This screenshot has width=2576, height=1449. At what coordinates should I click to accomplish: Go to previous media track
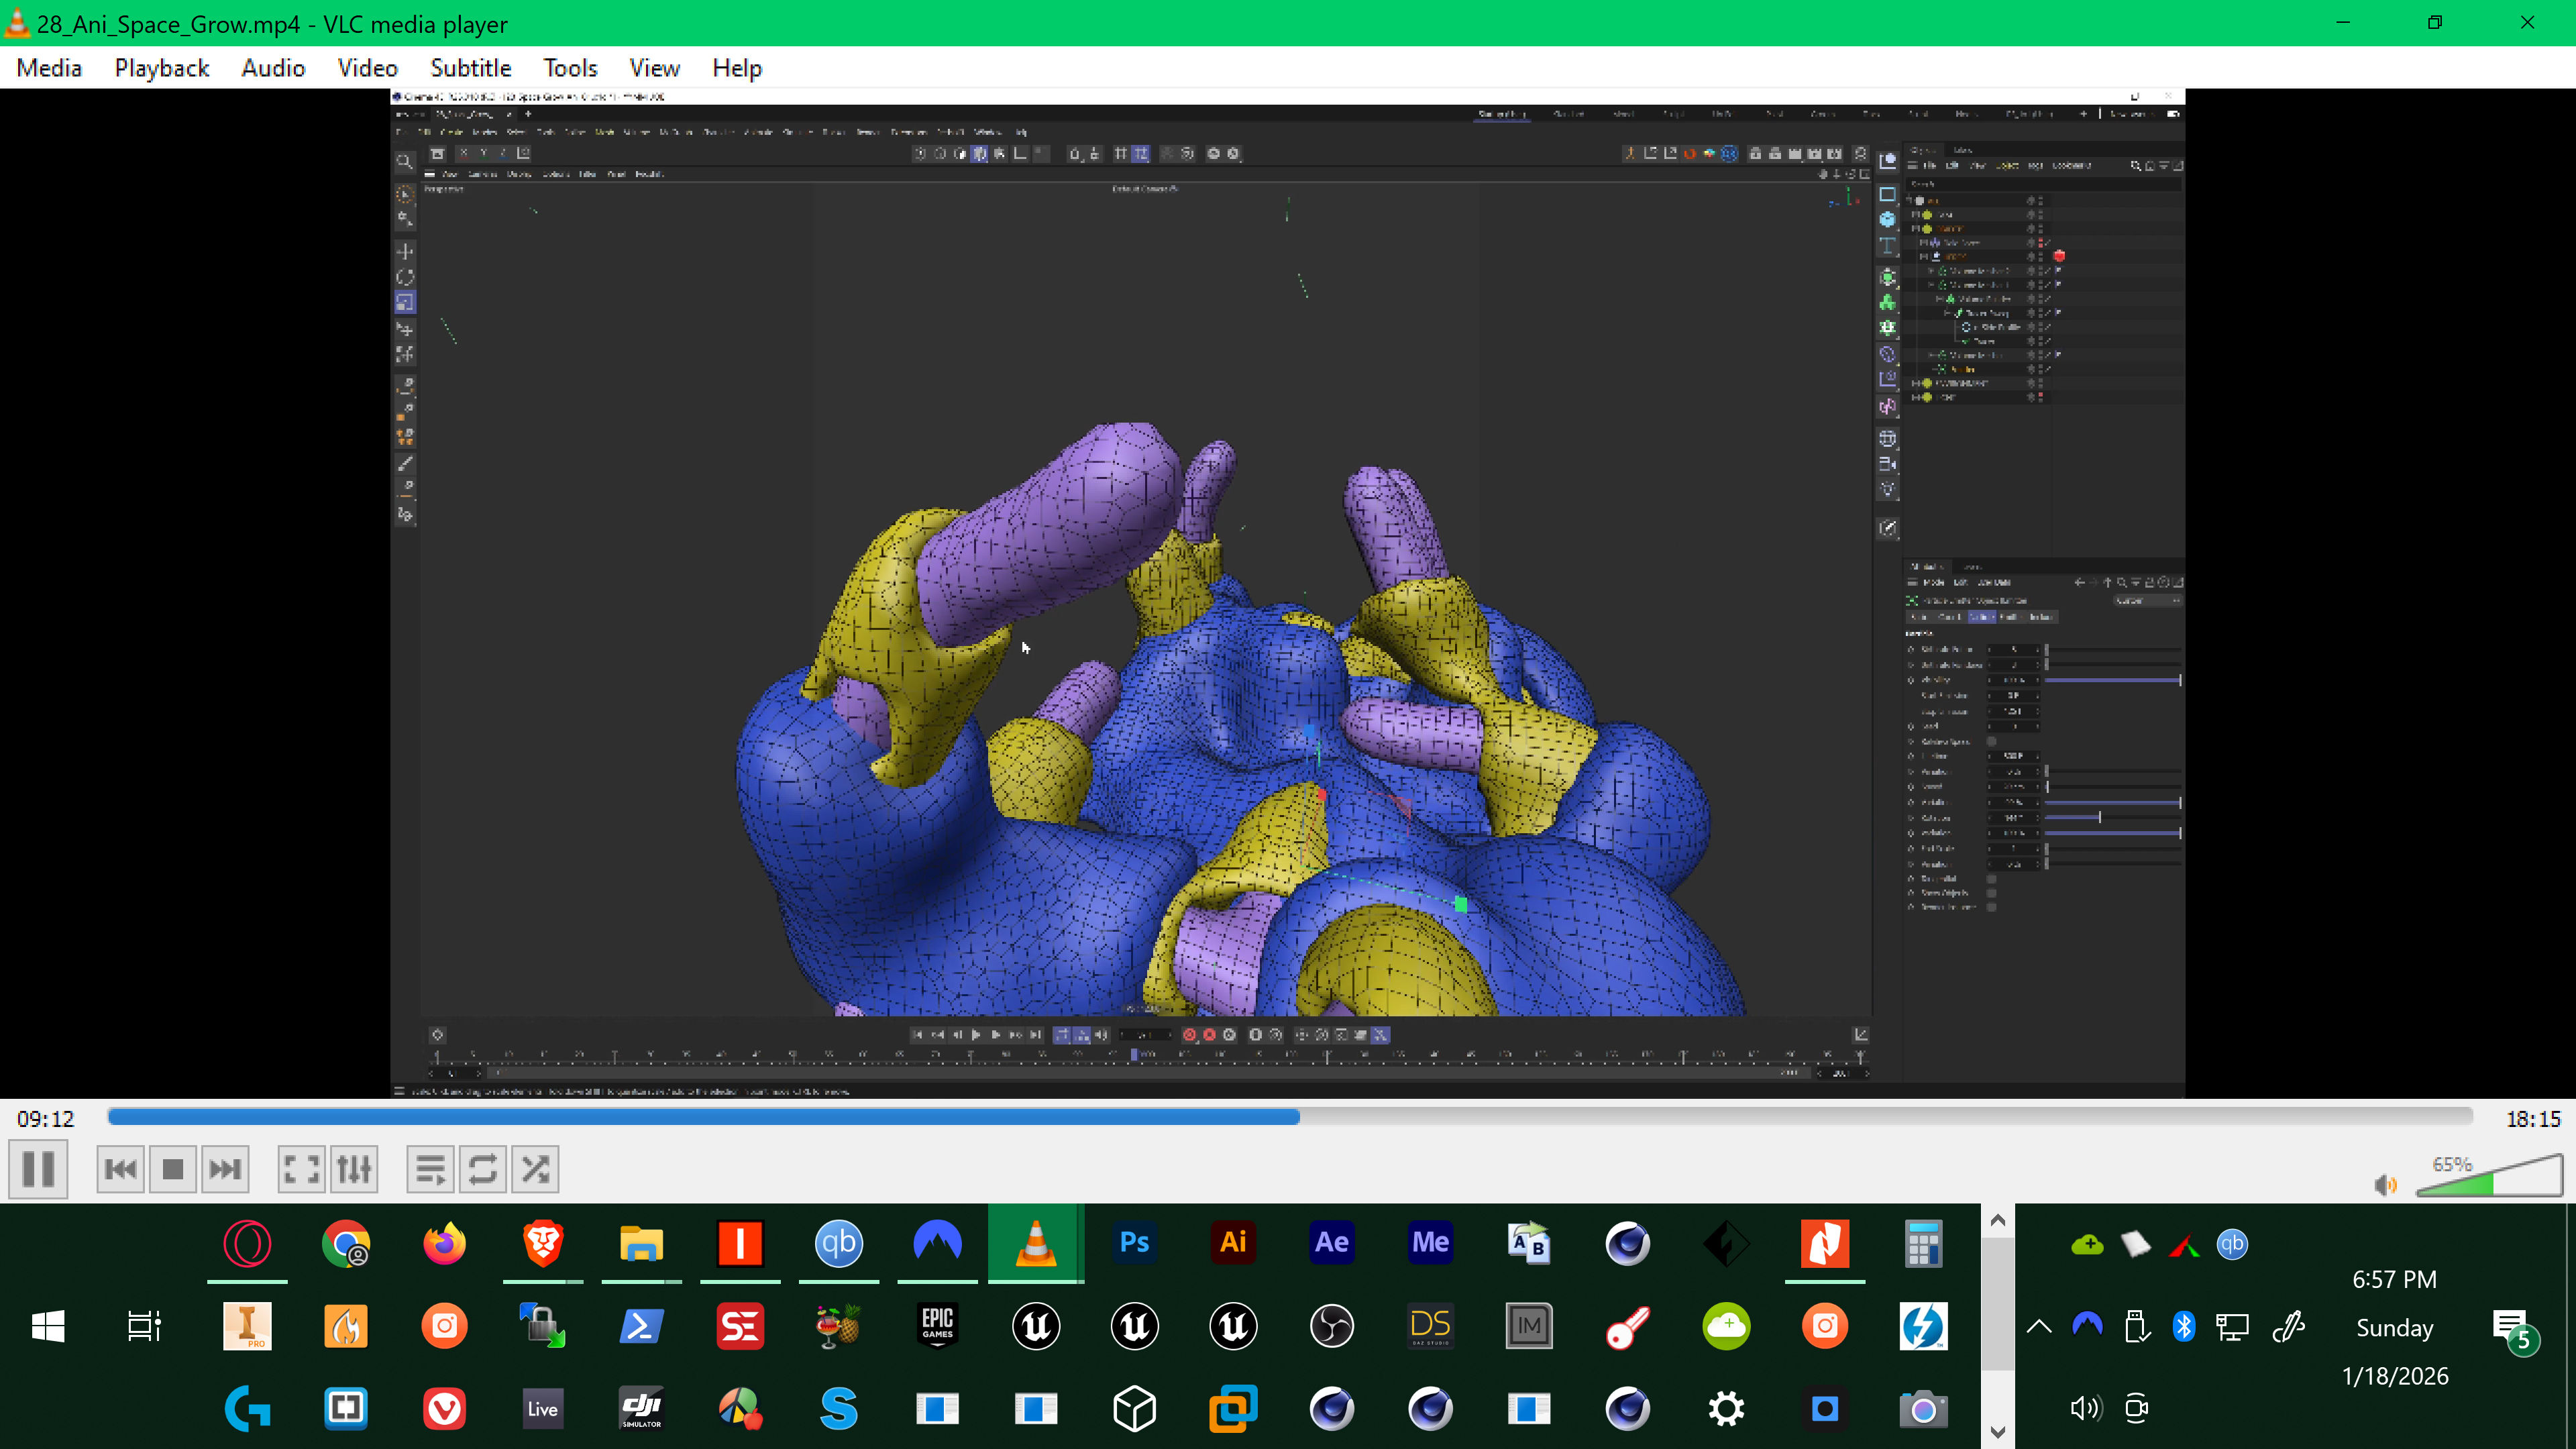120,1169
